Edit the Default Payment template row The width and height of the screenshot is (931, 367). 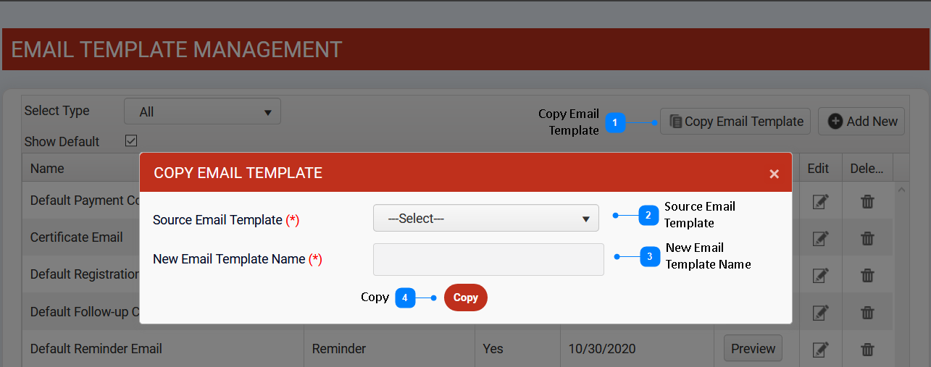pos(819,201)
